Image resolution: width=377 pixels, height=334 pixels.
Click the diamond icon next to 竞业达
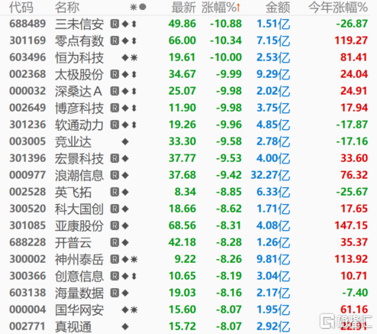tap(125, 141)
